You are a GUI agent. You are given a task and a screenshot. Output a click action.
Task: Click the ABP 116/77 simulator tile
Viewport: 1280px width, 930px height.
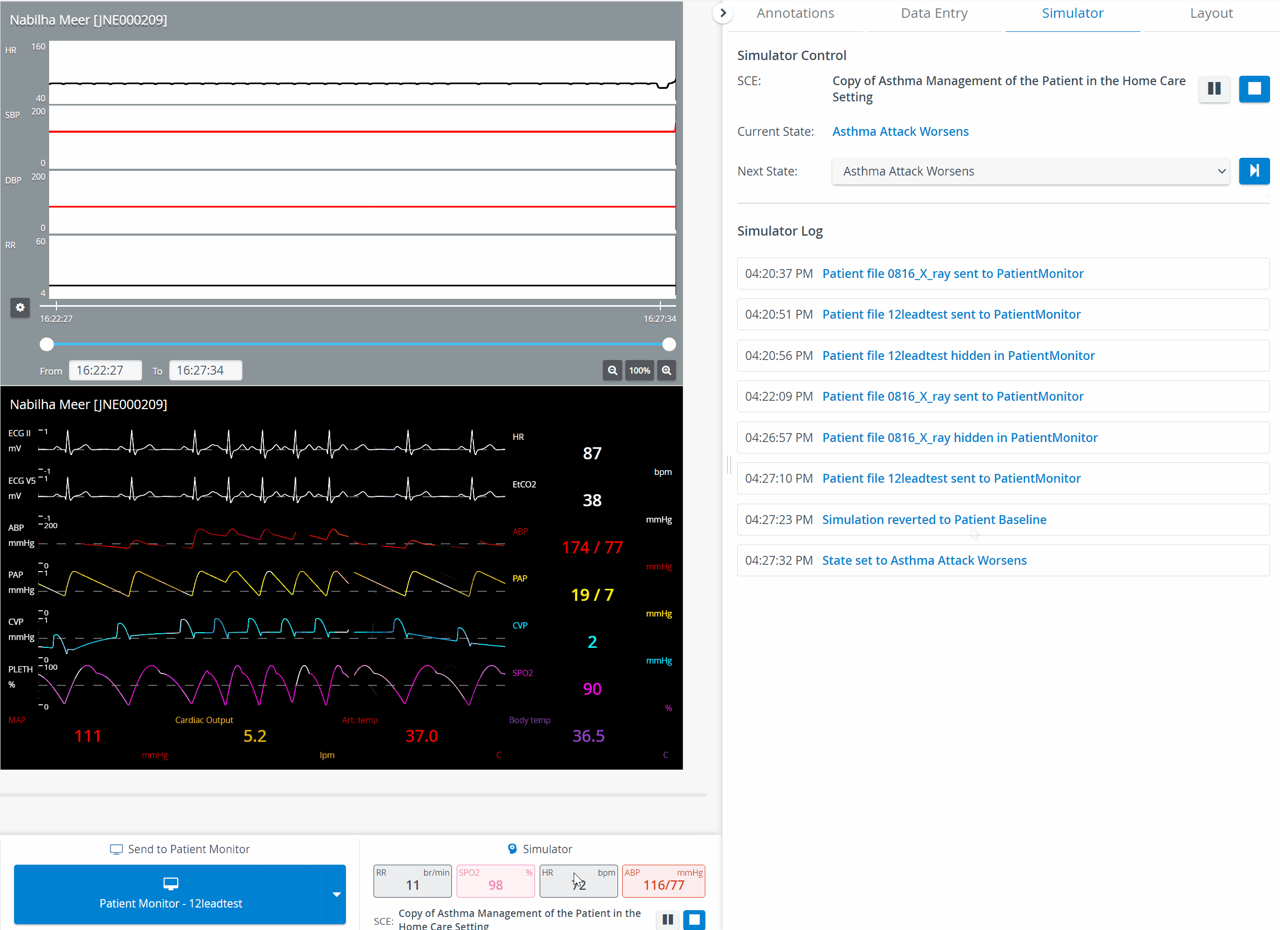pos(664,880)
